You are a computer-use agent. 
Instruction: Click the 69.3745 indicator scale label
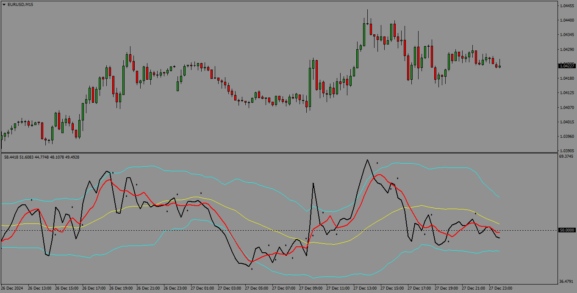click(567, 156)
